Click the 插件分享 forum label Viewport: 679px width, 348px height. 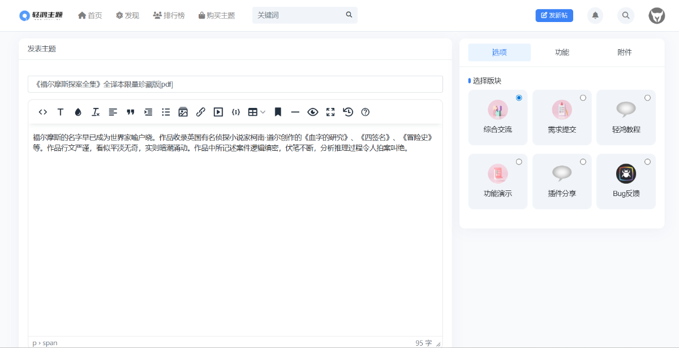[x=562, y=193]
